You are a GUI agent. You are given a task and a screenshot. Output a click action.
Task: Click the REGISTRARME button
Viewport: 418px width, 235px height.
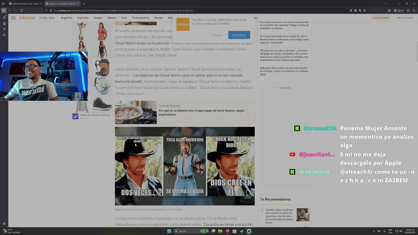pos(381,18)
